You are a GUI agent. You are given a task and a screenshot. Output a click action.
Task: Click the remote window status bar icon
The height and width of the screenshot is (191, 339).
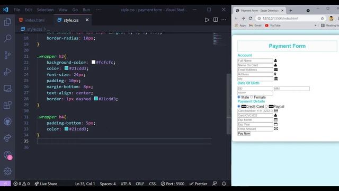(5, 184)
